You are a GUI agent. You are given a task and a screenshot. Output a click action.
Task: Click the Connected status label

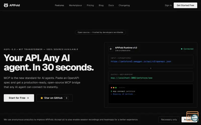tap(188, 49)
